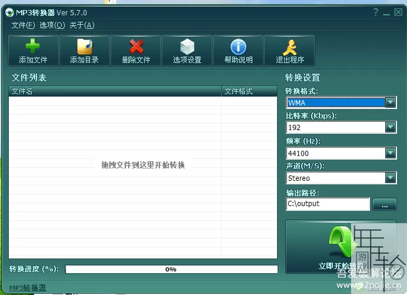Open the 选项(O) menu
The height and width of the screenshot is (295, 407).
pyautogui.click(x=52, y=25)
